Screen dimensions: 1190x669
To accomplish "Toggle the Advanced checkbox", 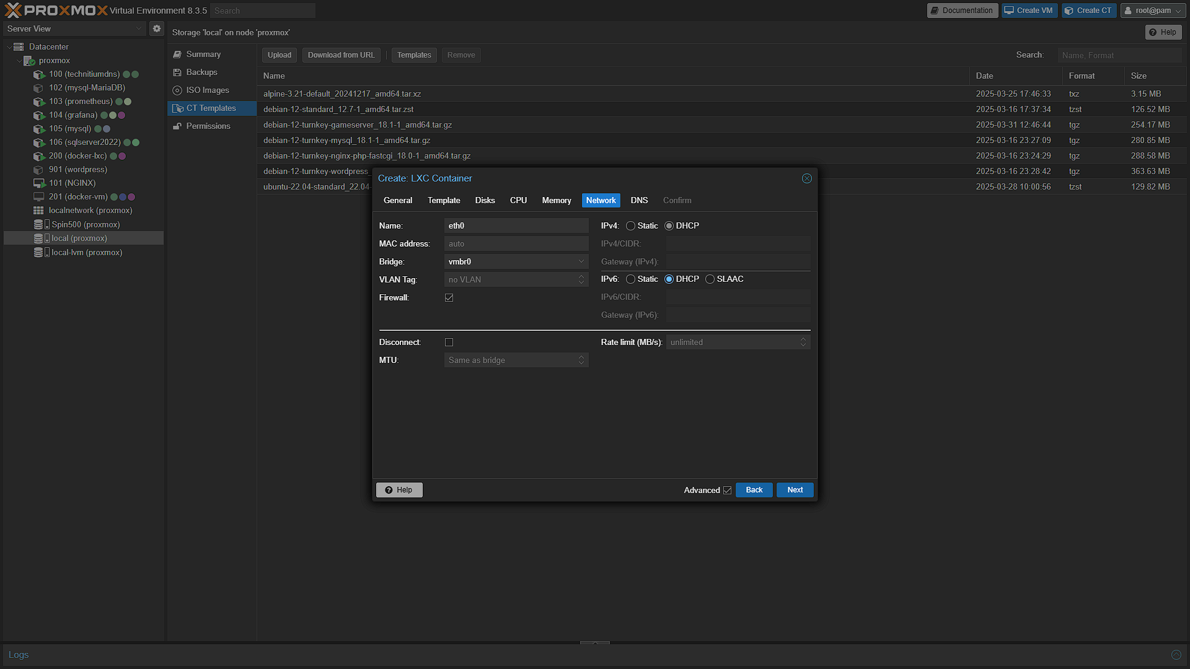I will pos(727,491).
